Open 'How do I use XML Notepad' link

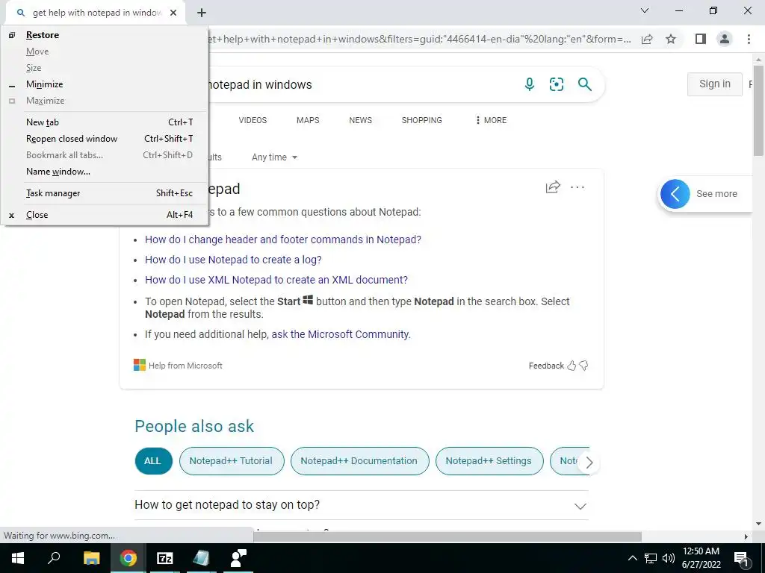276,281
